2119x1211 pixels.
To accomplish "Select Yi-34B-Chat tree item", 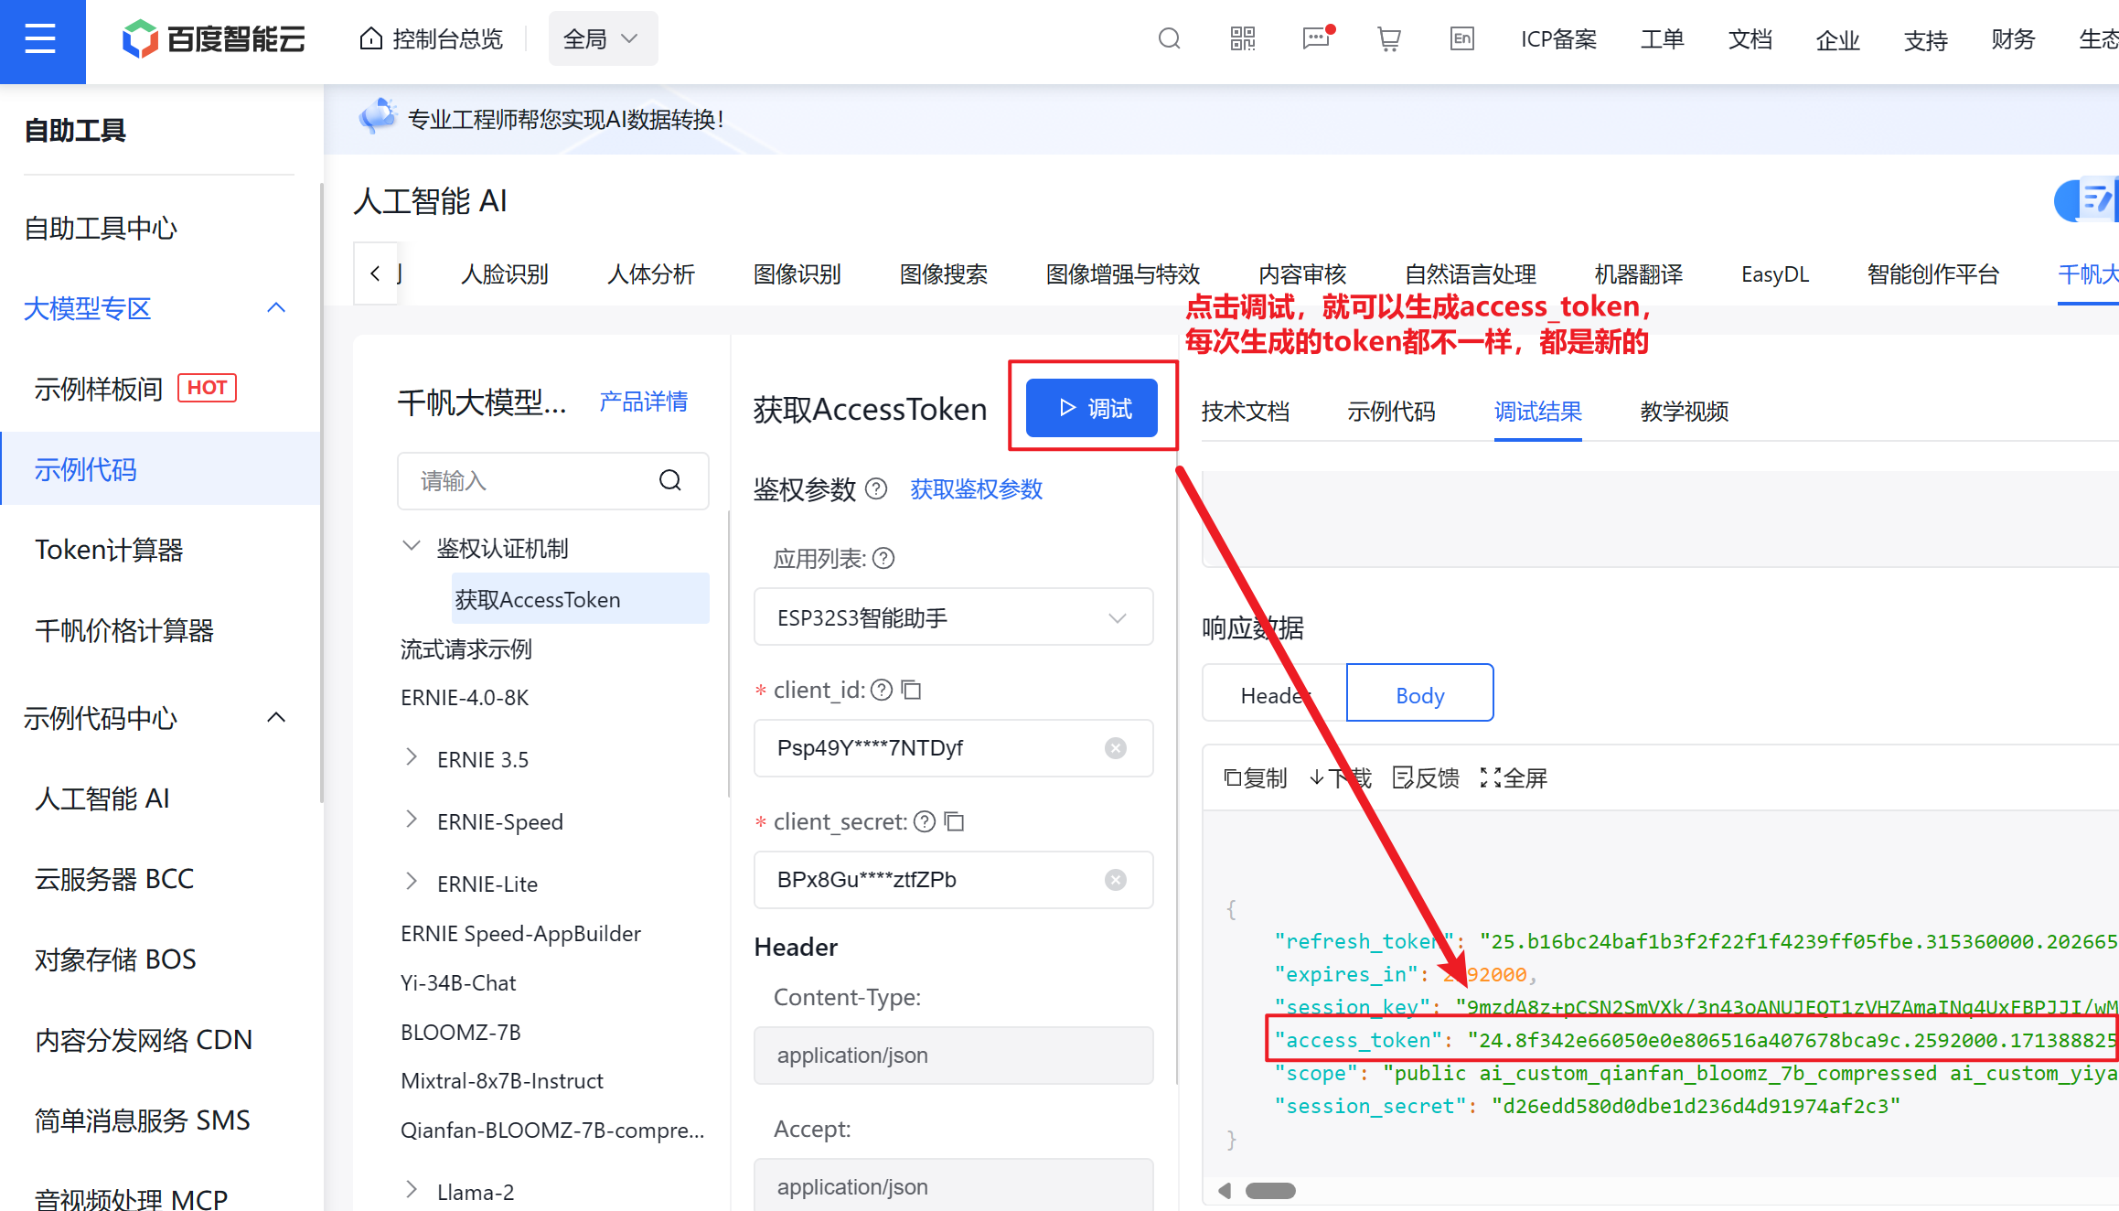I will tap(458, 983).
